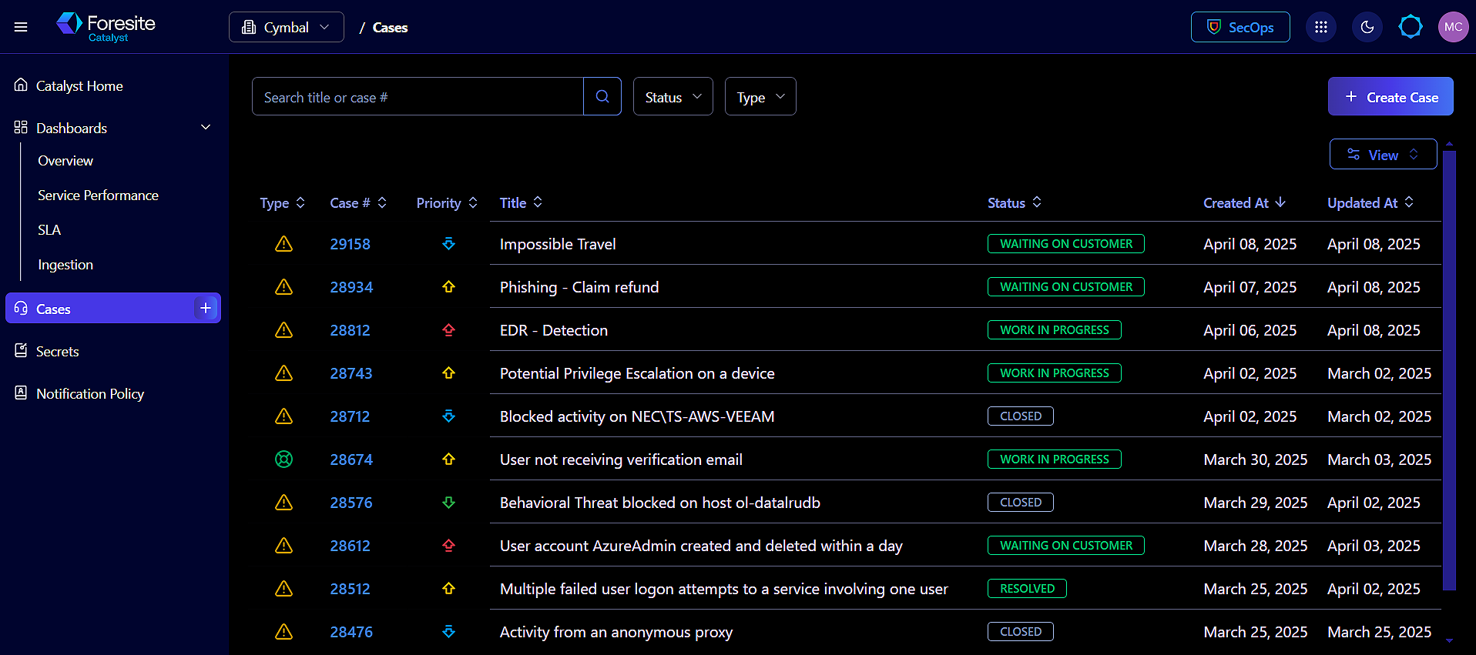Screen dimensions: 1476x655
Task: Click priority icon for case 28576
Action: [448, 503]
